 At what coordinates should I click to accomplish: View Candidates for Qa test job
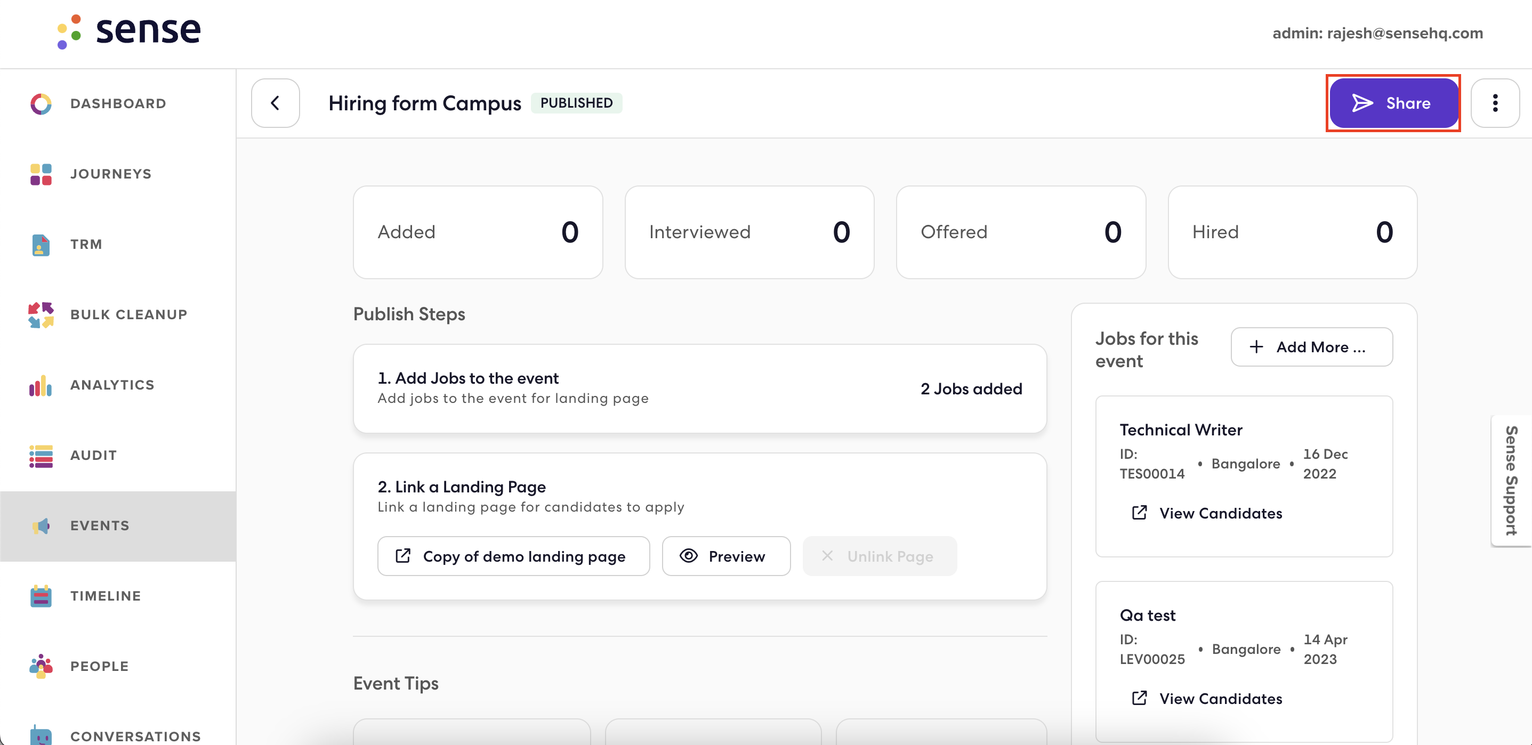tap(1207, 699)
